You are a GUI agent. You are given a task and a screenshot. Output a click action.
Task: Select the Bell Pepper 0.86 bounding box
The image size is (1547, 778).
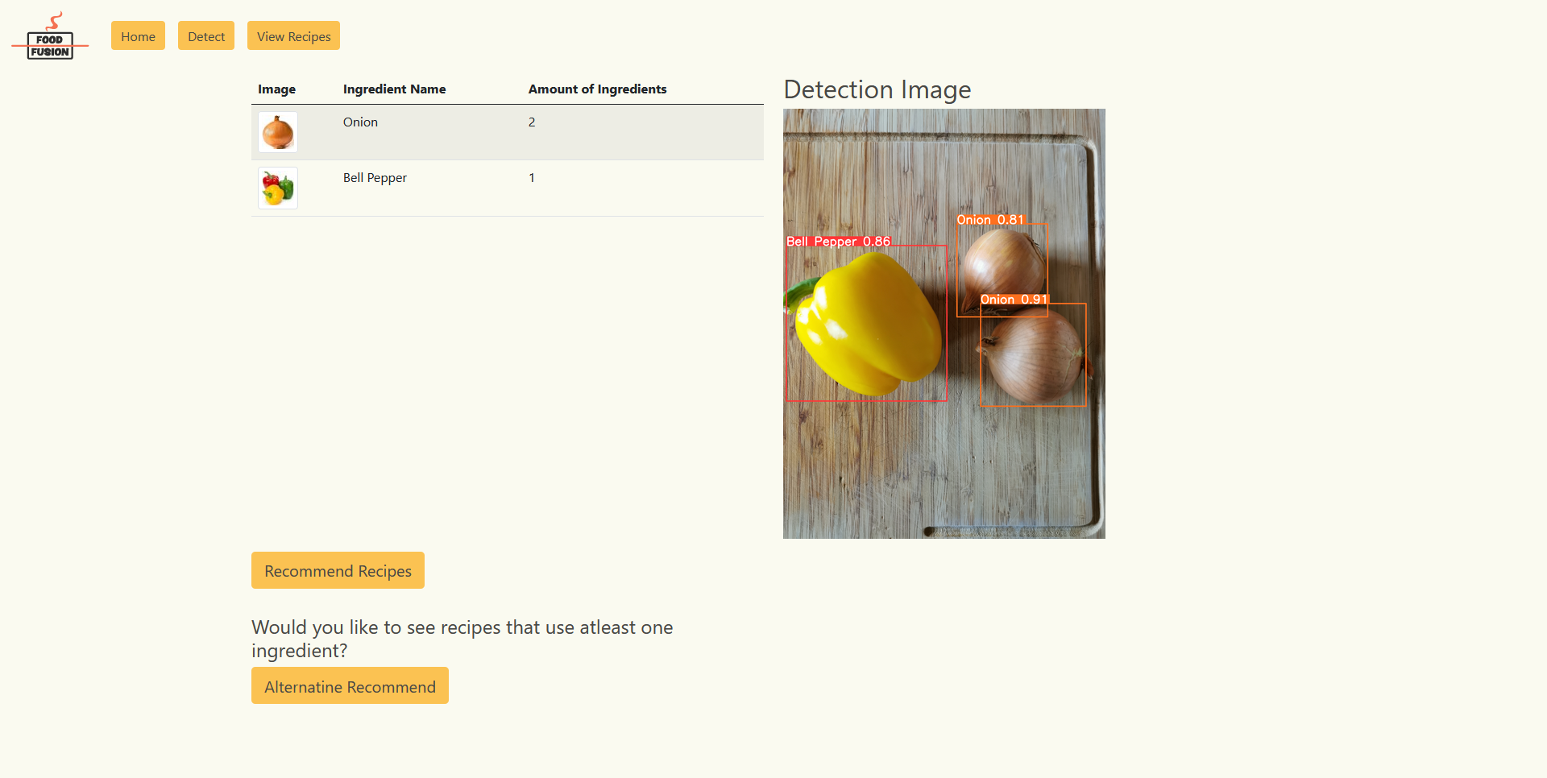coord(866,322)
